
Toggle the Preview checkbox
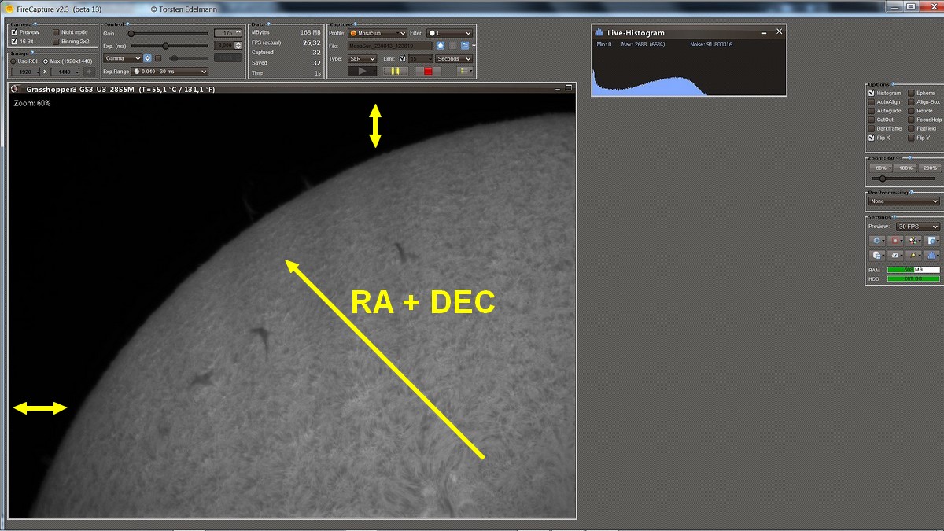(14, 32)
